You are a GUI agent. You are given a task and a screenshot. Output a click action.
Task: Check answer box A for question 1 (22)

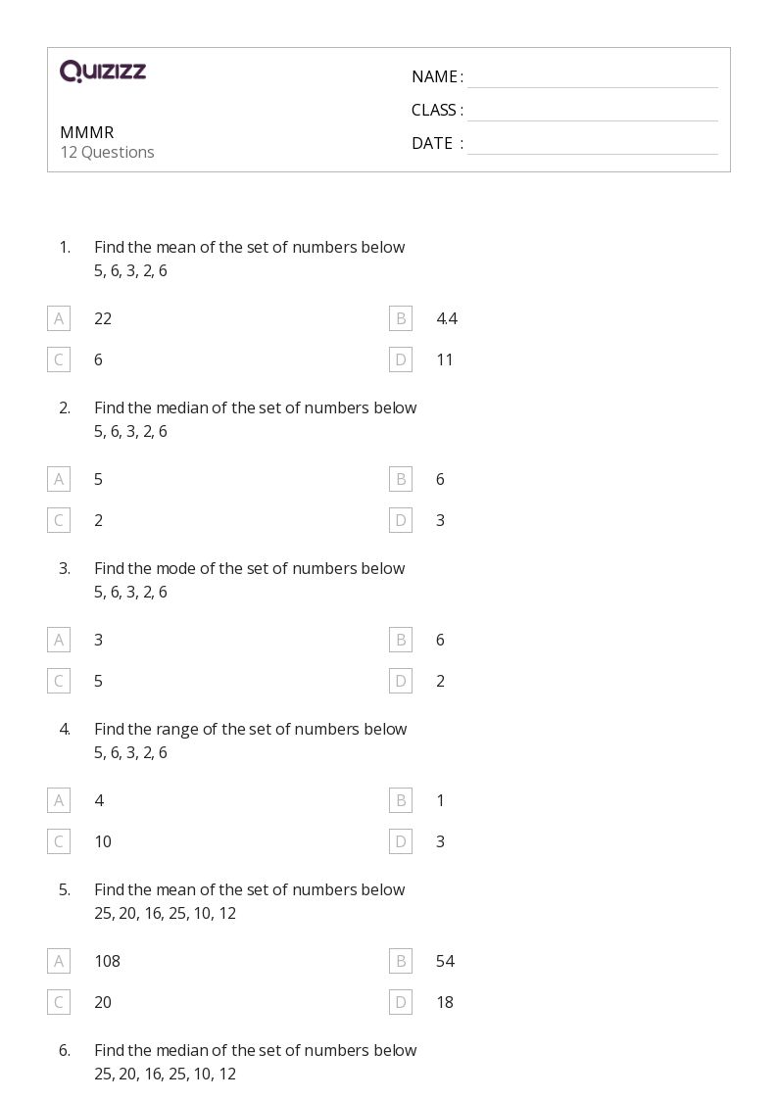tap(59, 318)
